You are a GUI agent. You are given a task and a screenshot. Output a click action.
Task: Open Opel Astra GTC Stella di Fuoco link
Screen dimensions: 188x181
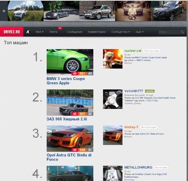click(69, 157)
